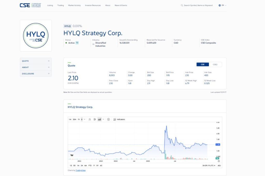Viewport: 265px width, 176px height.
Task: Set chart range to 5D
Action: tap(74, 166)
